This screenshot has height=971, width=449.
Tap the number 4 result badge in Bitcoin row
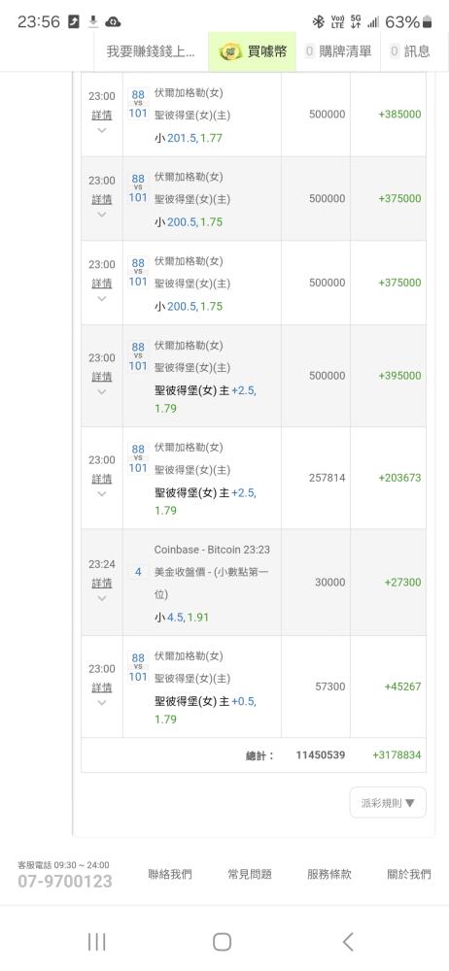click(138, 572)
